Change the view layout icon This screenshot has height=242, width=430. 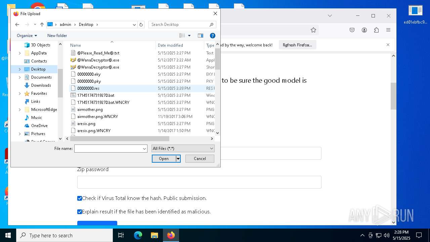coord(182,36)
